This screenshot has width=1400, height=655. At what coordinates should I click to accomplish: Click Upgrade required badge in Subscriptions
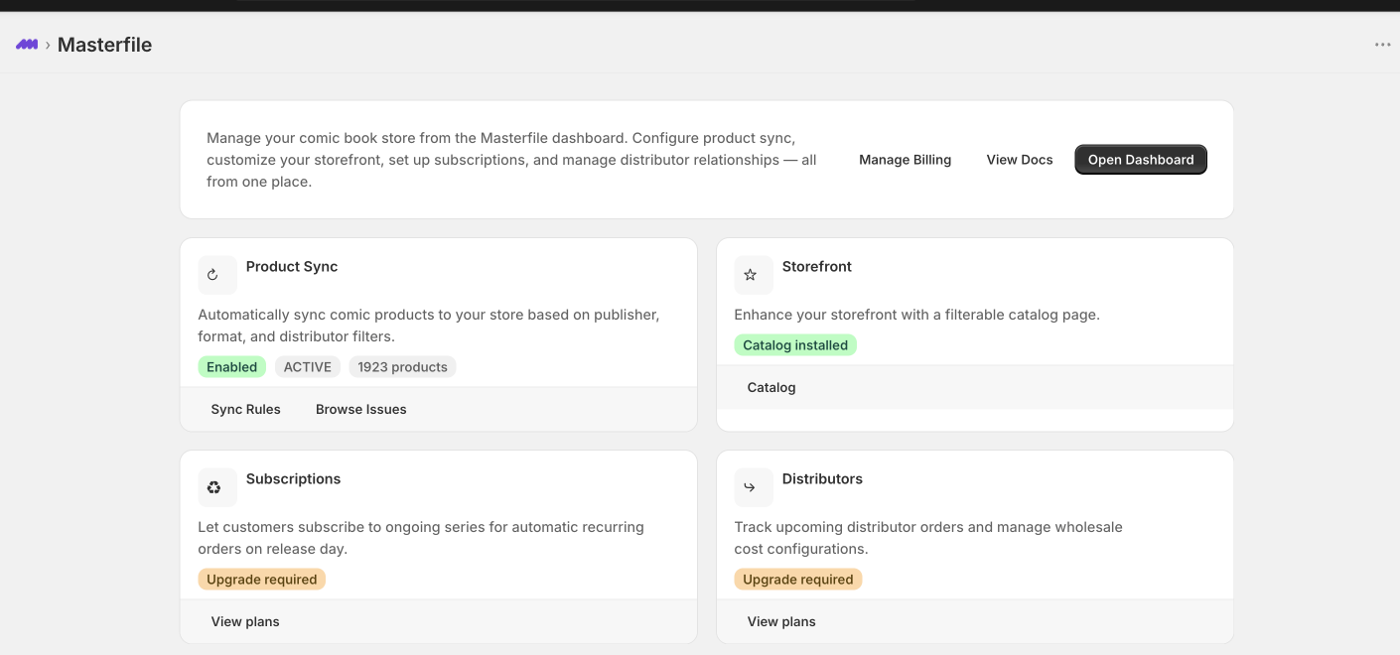coord(262,580)
